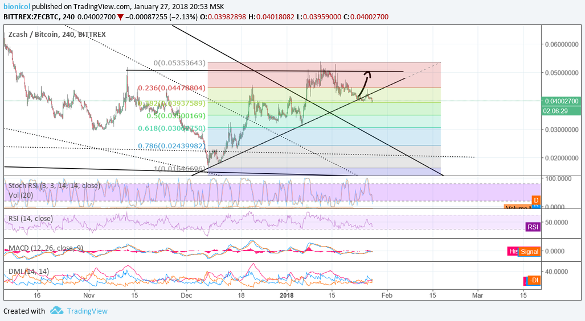Click the 0.02000000 price axis label
The image size is (585, 321).
click(562, 158)
